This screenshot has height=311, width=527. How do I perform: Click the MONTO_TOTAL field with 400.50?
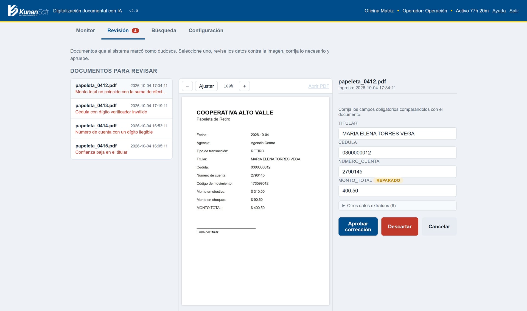tap(397, 190)
